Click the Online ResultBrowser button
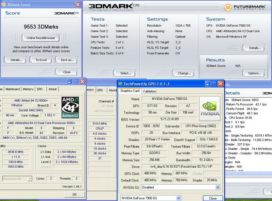 pyautogui.click(x=41, y=38)
